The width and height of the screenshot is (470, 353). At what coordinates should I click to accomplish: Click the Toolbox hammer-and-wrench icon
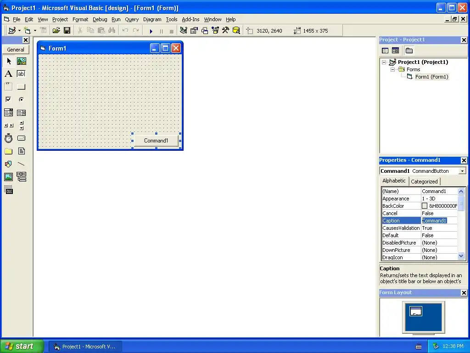226,30
